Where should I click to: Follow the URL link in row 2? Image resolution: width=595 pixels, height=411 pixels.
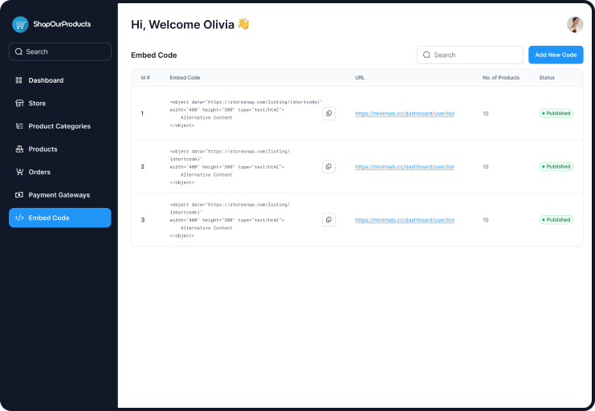(x=405, y=167)
